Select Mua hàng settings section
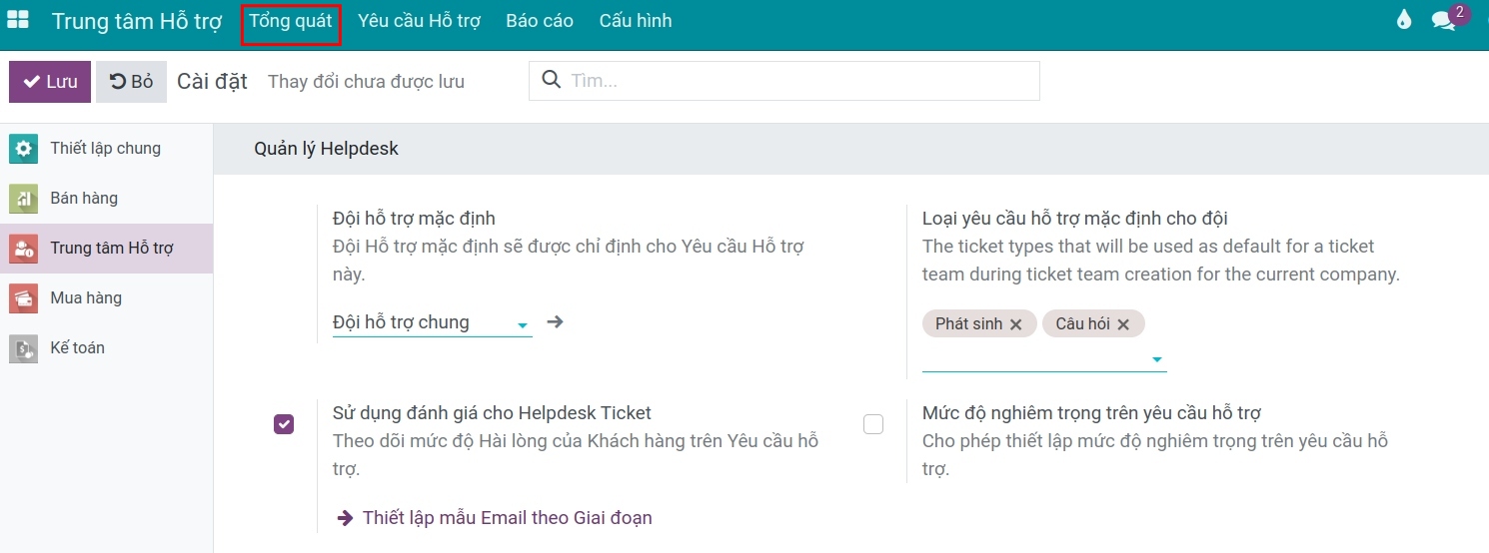The image size is (1489, 553). click(106, 298)
